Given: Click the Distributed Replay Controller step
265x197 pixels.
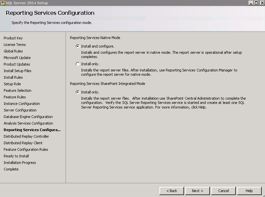Looking at the screenshot, I should (x=26, y=136).
